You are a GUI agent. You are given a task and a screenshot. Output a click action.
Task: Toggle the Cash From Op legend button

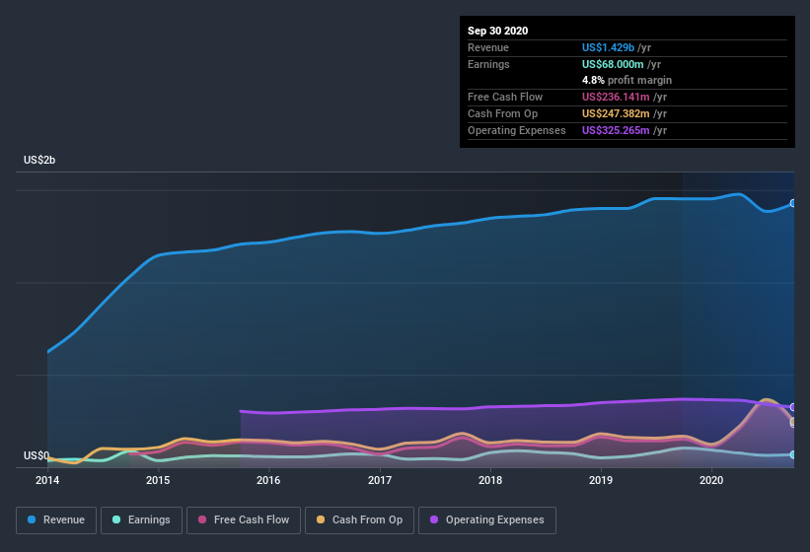[359, 520]
